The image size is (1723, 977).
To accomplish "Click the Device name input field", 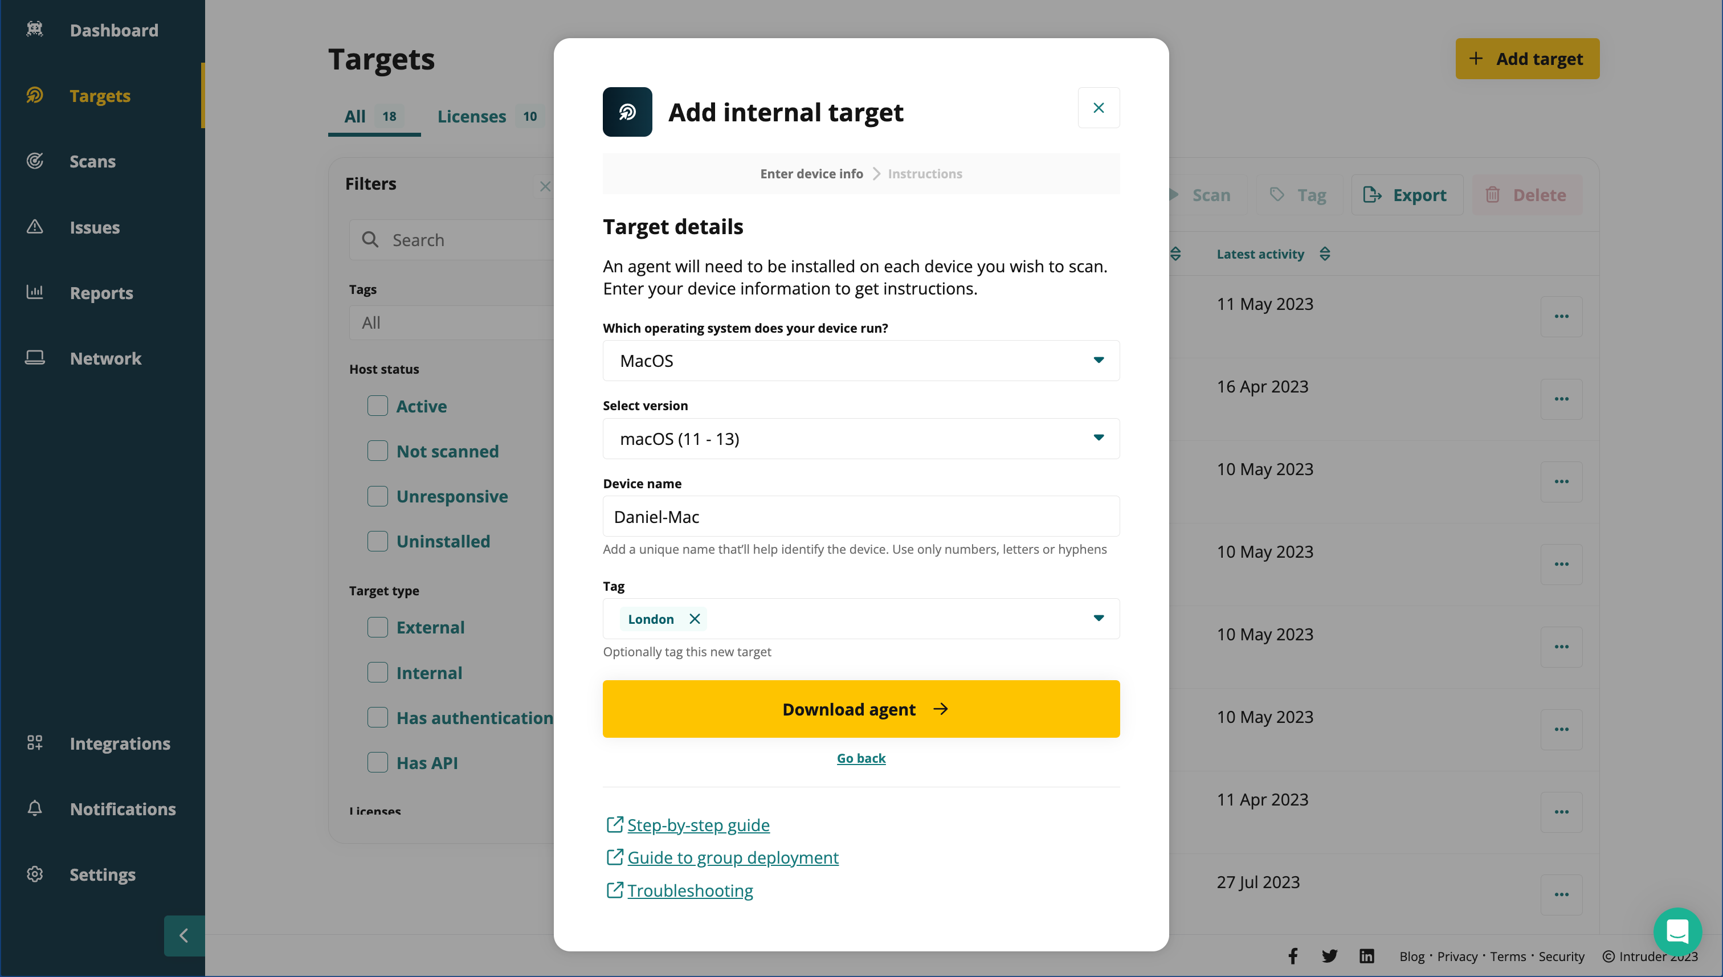I will tap(860, 517).
